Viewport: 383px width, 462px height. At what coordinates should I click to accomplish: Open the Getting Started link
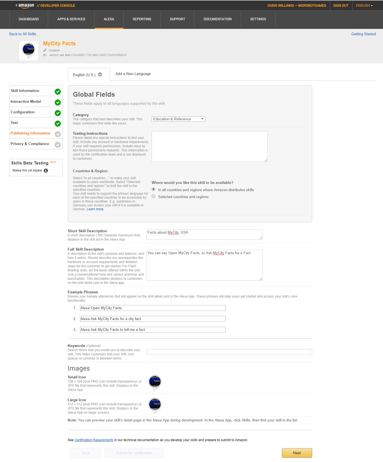364,34
